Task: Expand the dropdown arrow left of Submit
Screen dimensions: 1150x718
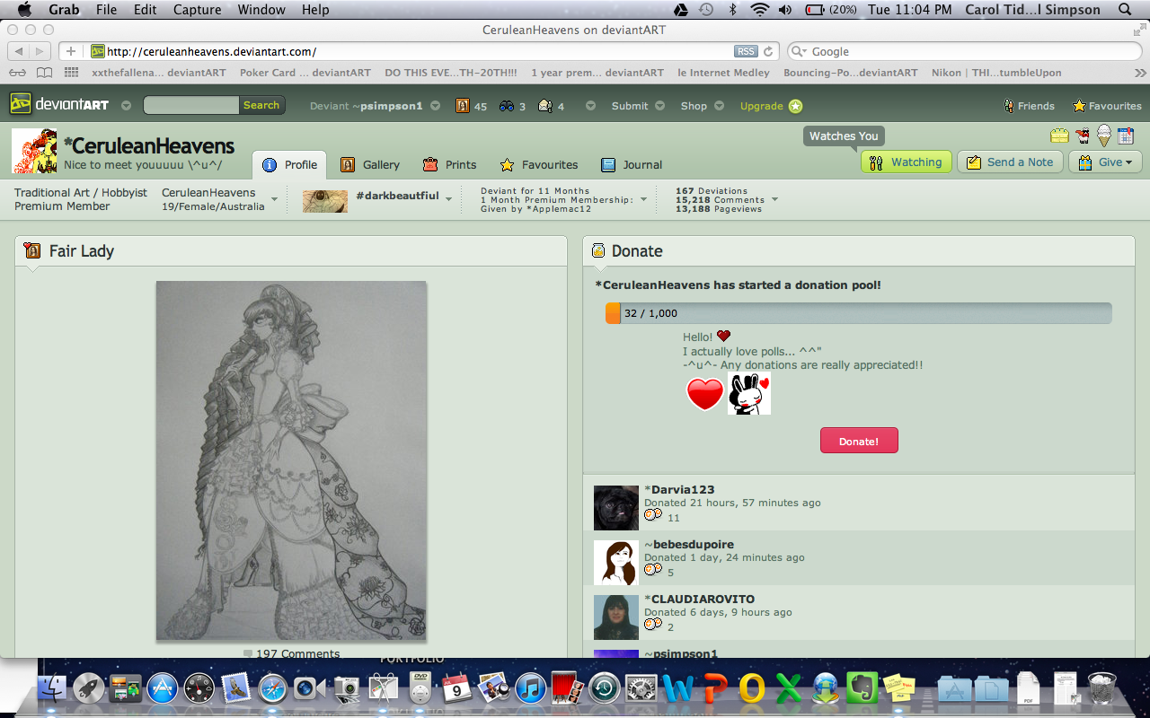Action: coord(590,106)
